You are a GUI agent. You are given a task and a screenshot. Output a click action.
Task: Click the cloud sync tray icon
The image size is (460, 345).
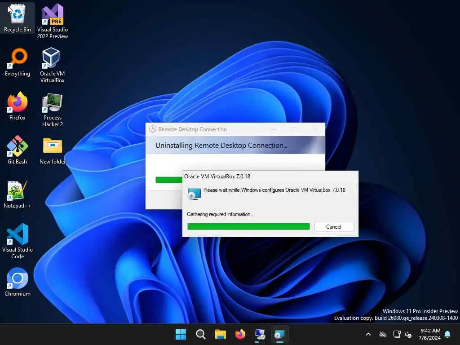pyautogui.click(x=383, y=334)
